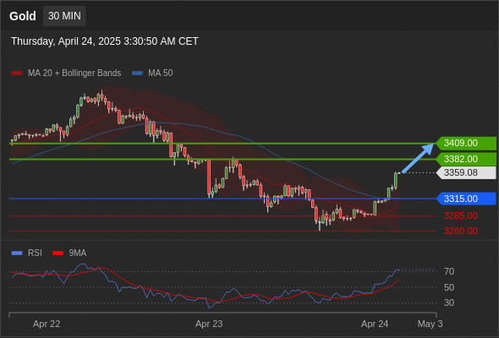This screenshot has height=338, width=499.
Task: Click the red 3260.00 support label
Action: 461,231
